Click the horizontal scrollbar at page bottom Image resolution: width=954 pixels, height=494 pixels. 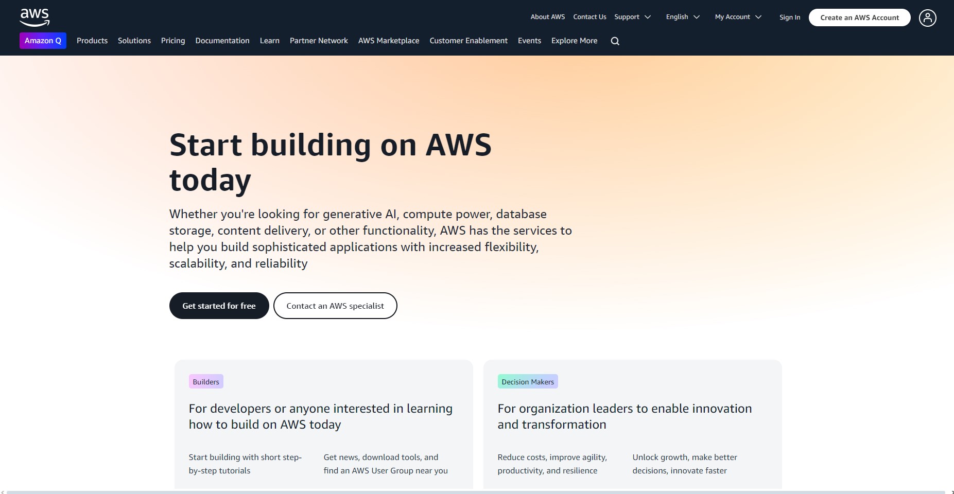tap(476, 492)
